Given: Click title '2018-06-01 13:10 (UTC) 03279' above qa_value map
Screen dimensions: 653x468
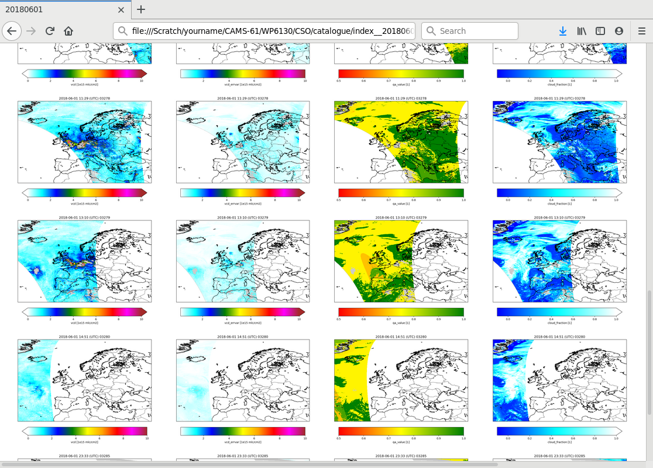Looking at the screenshot, I should point(401,217).
